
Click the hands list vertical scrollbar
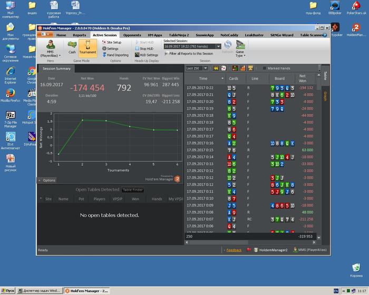[319, 155]
